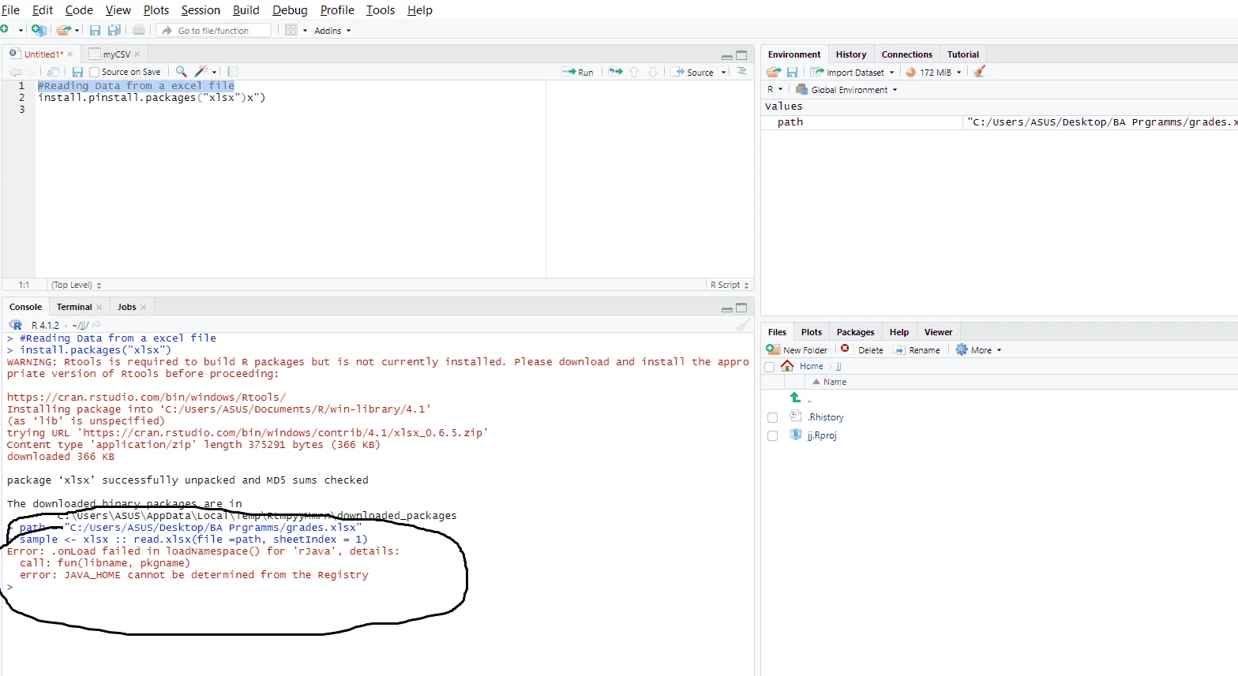This screenshot has height=676, width=1238.
Task: View current working directory arrow in console
Action: [x=96, y=325]
